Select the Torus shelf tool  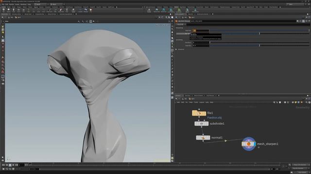18,10
